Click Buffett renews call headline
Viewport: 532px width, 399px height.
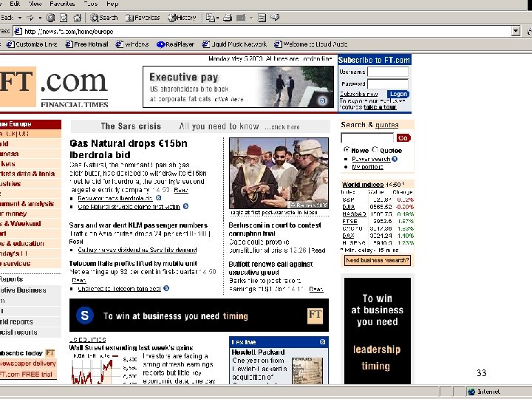[x=270, y=268]
